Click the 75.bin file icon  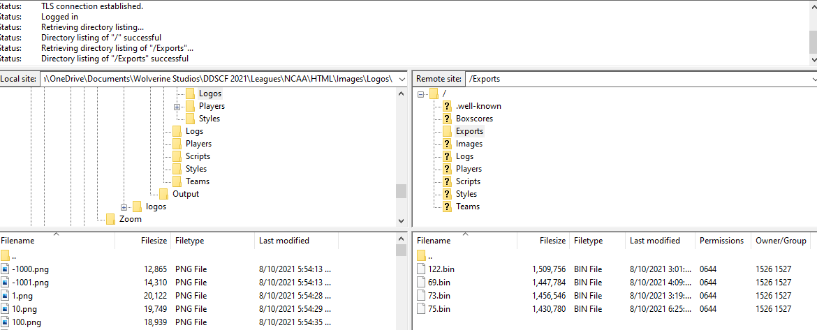click(422, 308)
